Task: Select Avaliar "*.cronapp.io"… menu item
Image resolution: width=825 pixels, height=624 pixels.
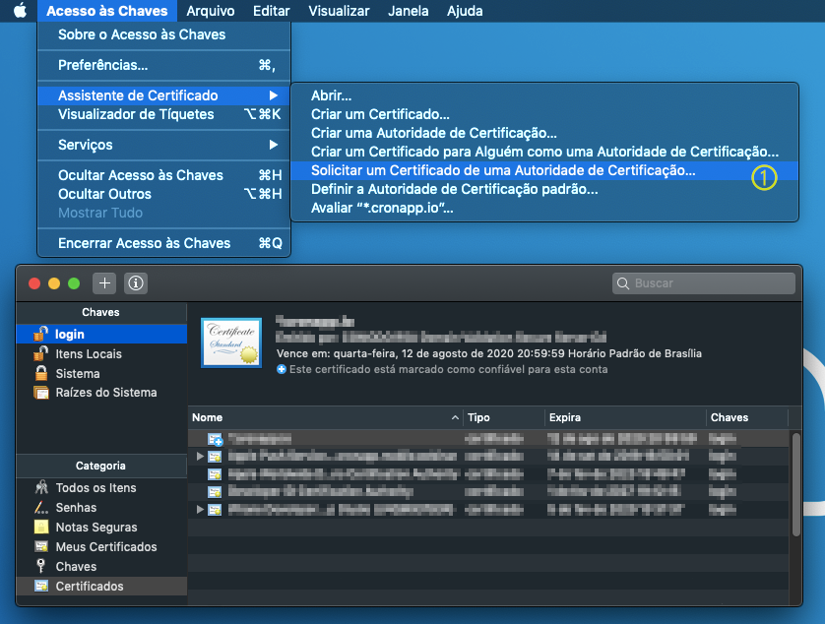Action: (544, 208)
